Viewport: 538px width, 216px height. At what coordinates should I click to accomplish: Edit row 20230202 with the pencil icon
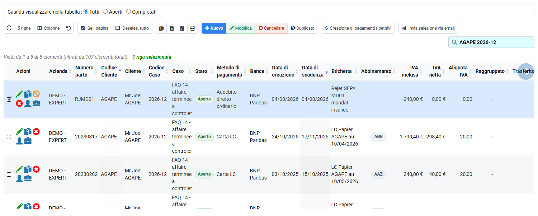pos(19,169)
